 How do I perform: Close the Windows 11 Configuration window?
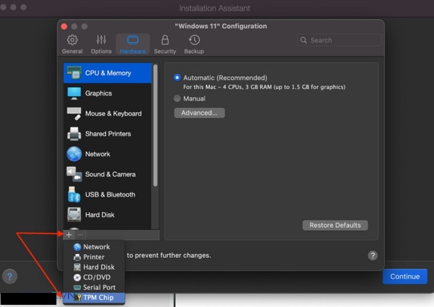click(x=64, y=26)
